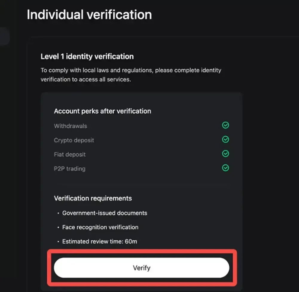Click the green checkmark beside Withdrawals
Image resolution: width=299 pixels, height=292 pixels.
pos(226,125)
